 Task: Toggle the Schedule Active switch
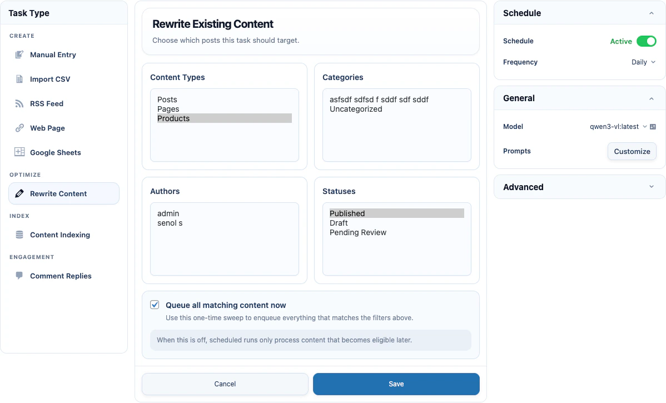[x=646, y=41]
